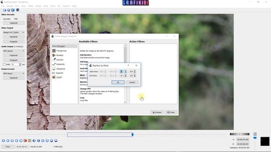Open the Audio menu

coord(39,6)
